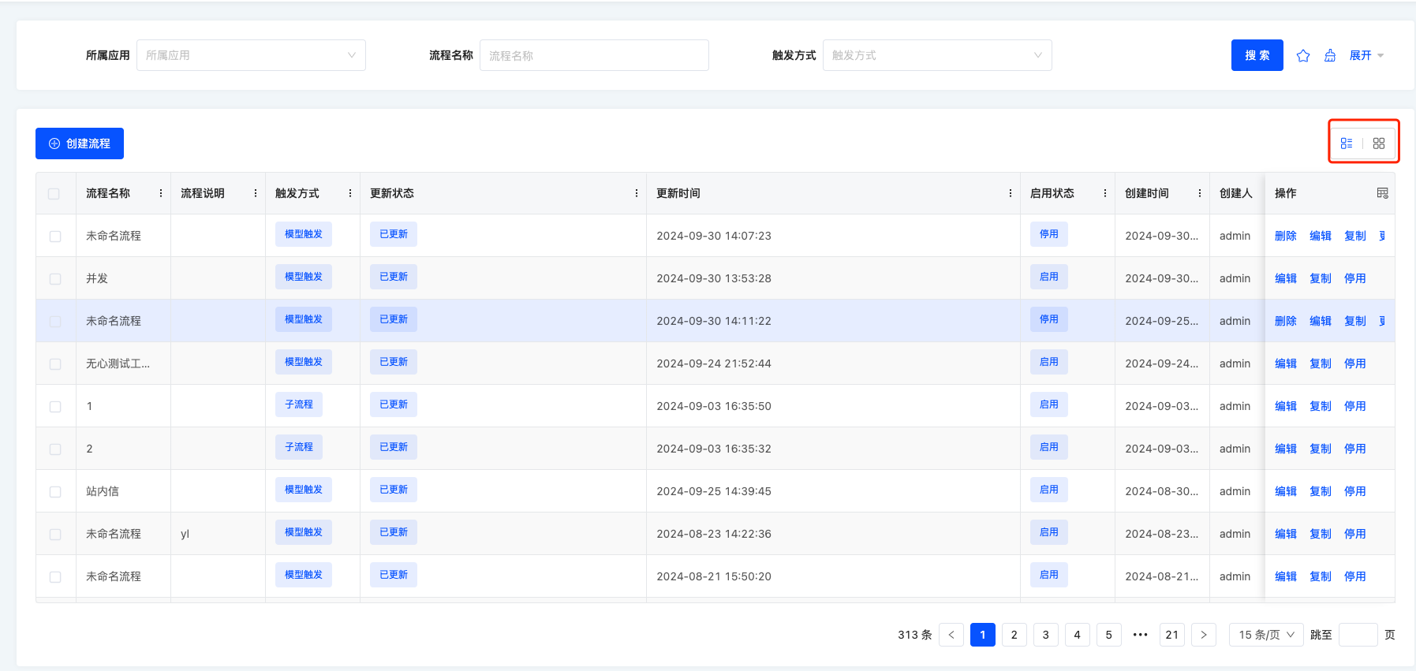Click the 创建流程 button

tap(80, 144)
